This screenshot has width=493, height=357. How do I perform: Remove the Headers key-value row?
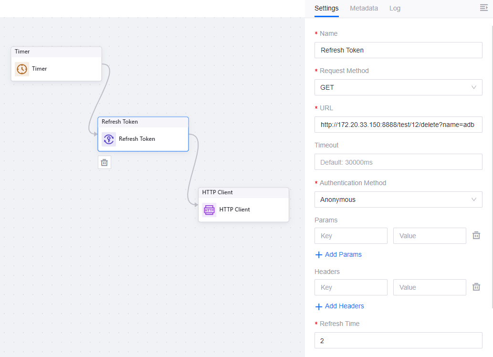(476, 287)
